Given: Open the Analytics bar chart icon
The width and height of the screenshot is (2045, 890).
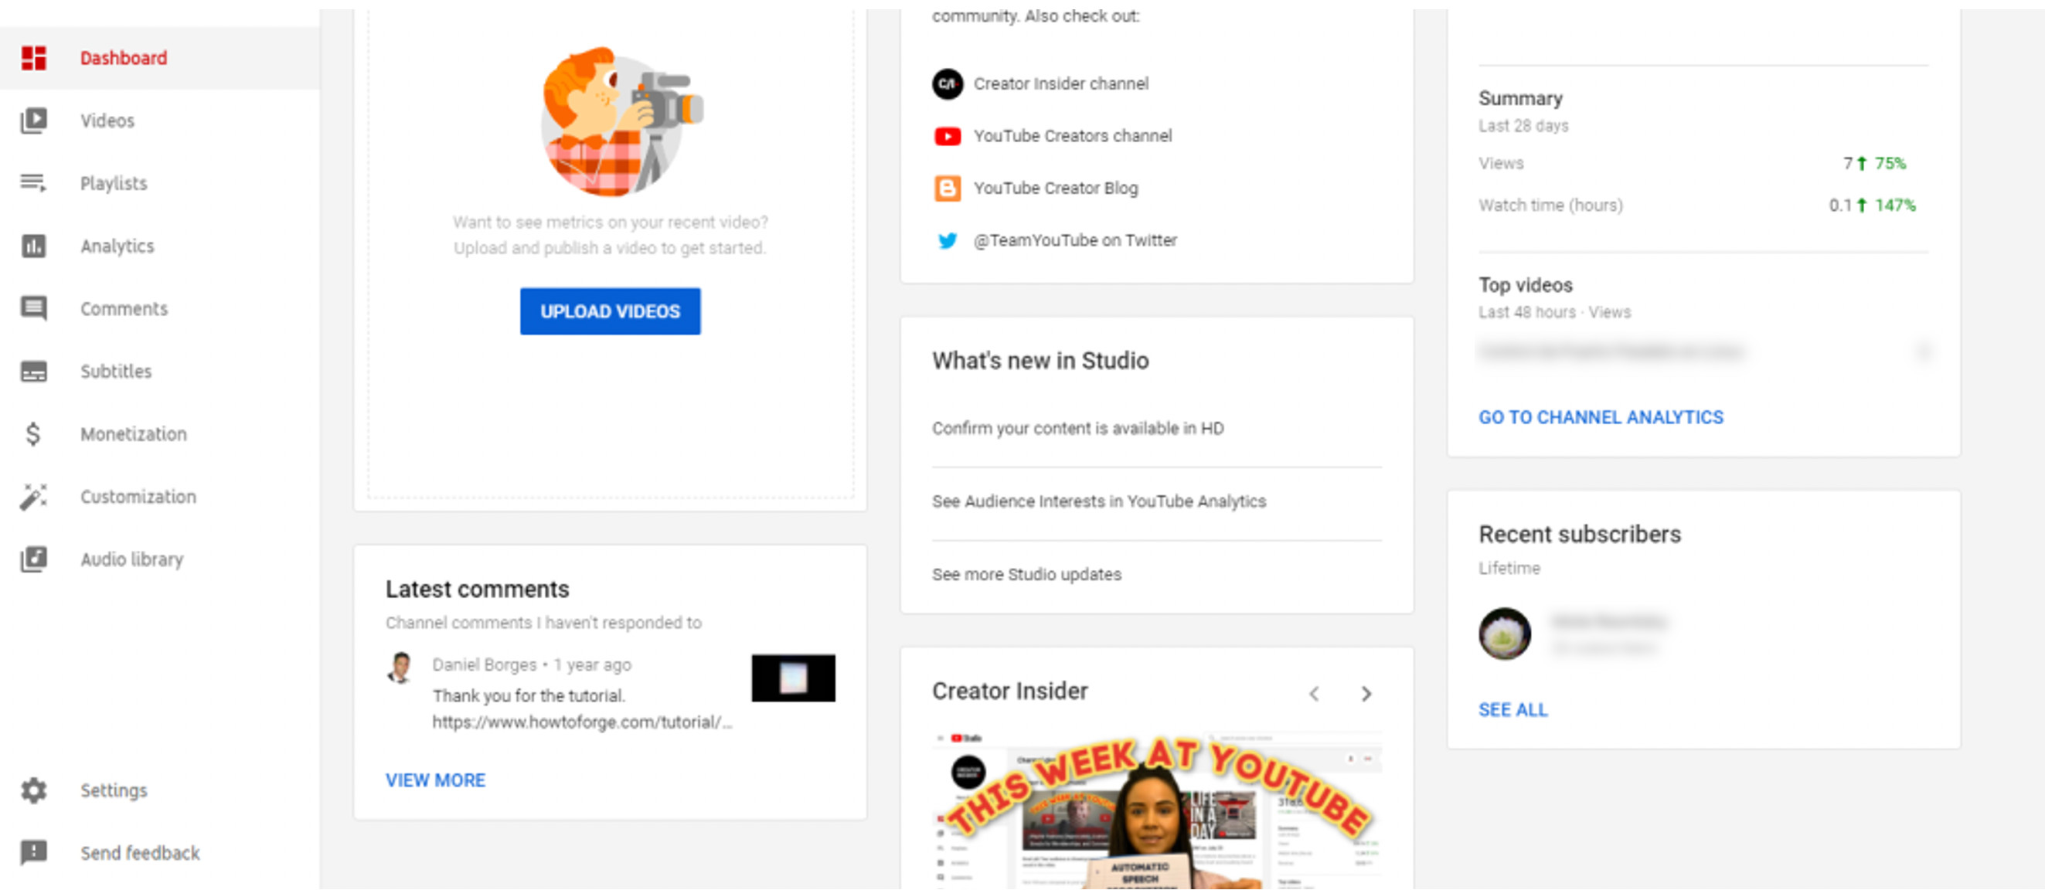Looking at the screenshot, I should click(x=33, y=246).
